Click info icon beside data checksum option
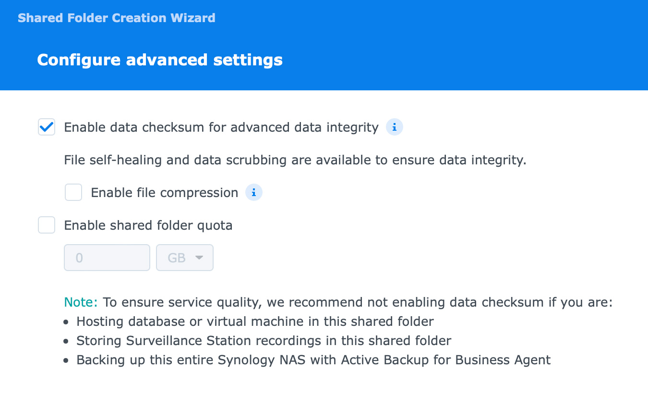This screenshot has height=396, width=648. pyautogui.click(x=395, y=127)
